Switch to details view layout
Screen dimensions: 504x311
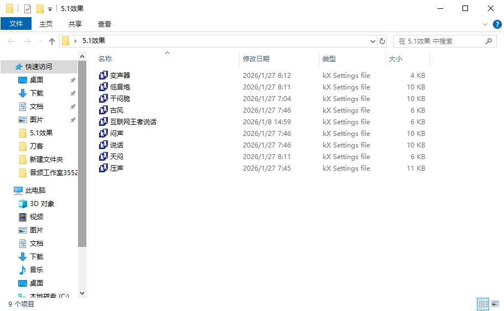(483, 304)
